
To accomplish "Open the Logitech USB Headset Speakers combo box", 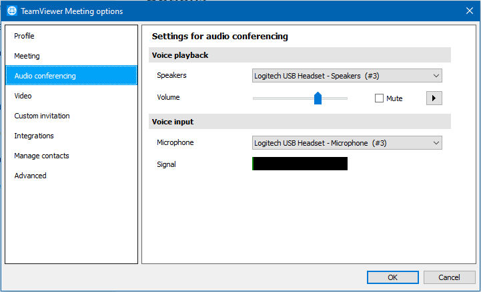I will (347, 76).
